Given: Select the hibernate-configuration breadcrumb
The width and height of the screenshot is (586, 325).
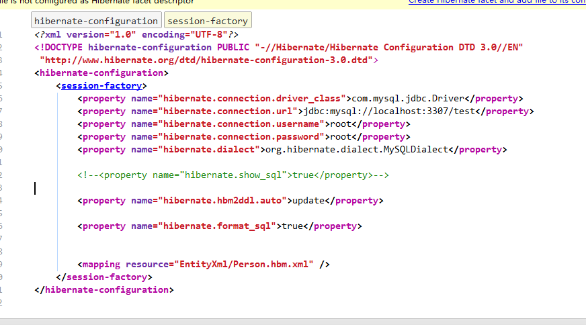Looking at the screenshot, I should tap(96, 21).
